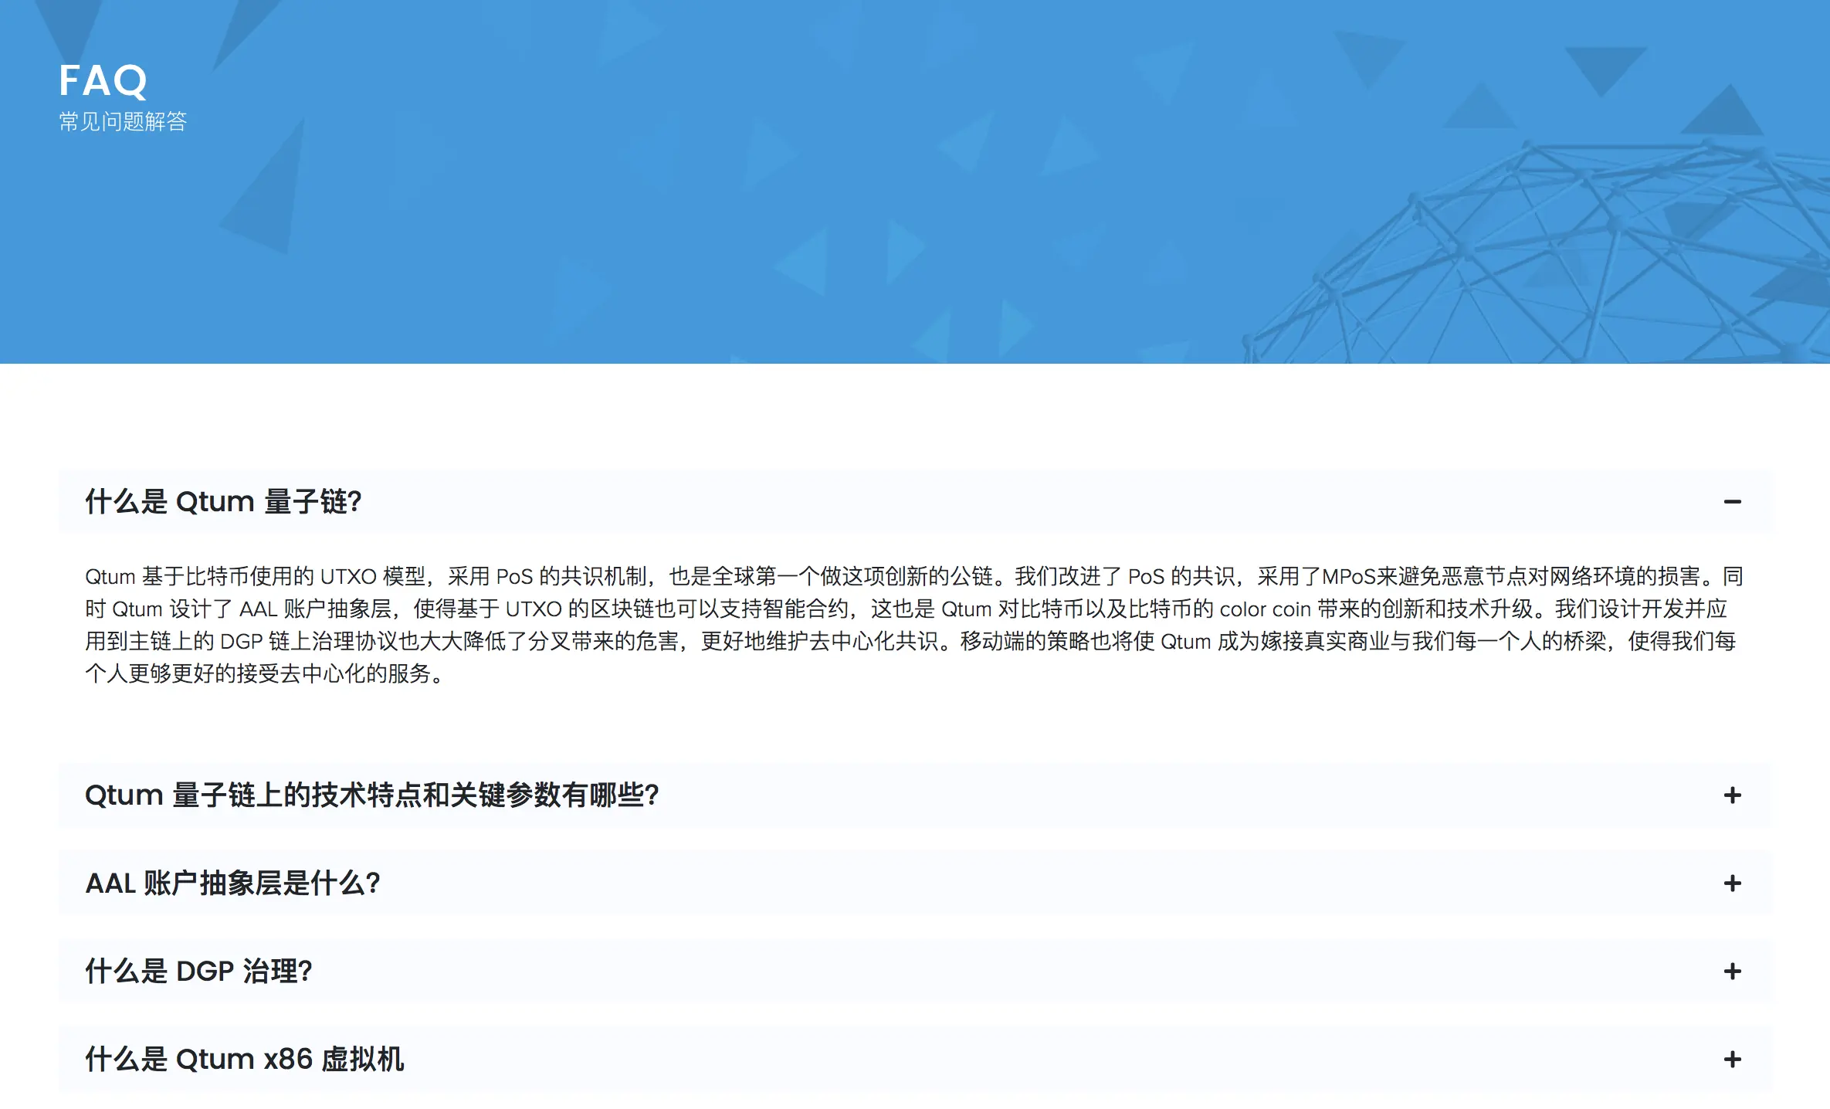Click plus icon for Qtum x86 虚拟机 row
1830x1109 pixels.
pyautogui.click(x=1732, y=1060)
